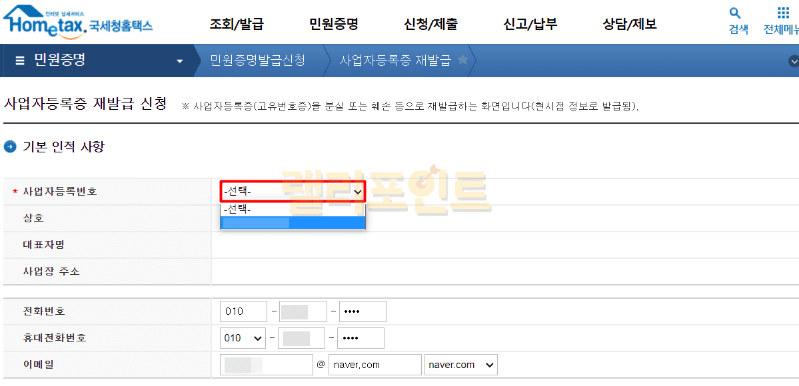Viewport: 799px width, 386px height.
Task: Toggle the favorite star after 사업자등록증 재발급
Action: tap(462, 61)
